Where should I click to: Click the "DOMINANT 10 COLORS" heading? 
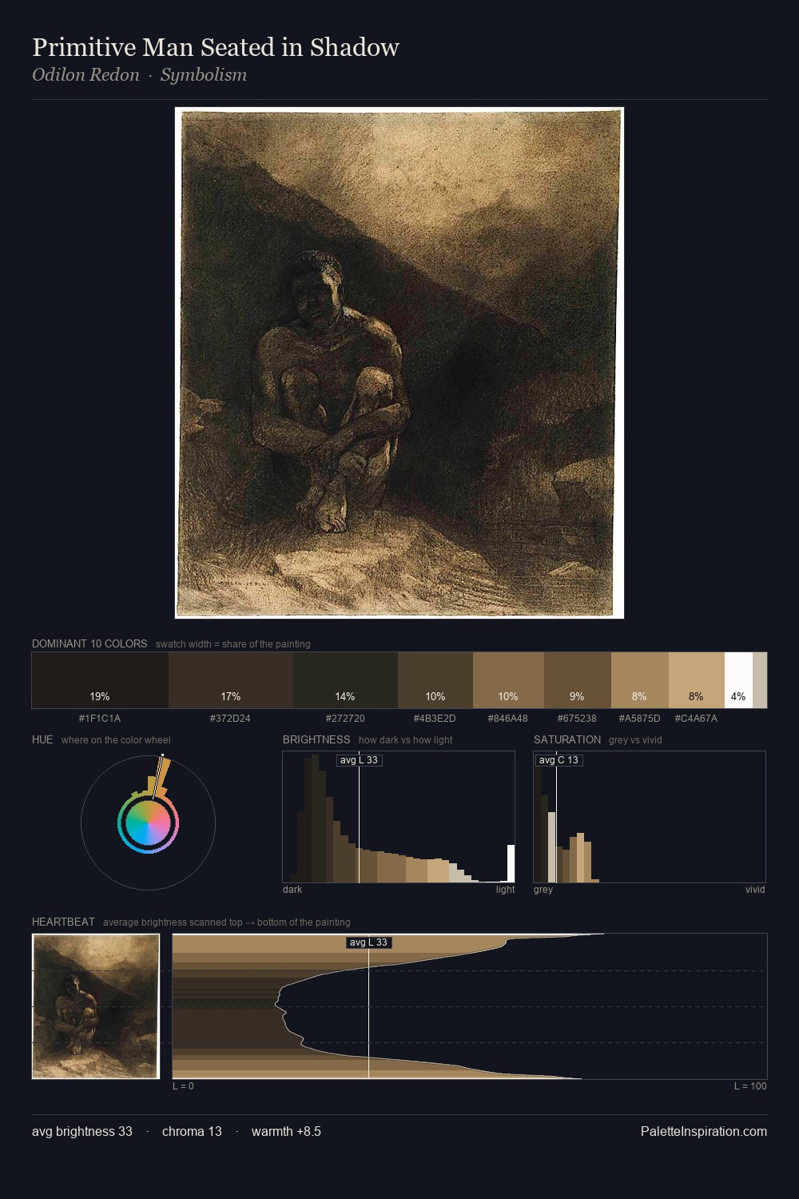point(89,643)
